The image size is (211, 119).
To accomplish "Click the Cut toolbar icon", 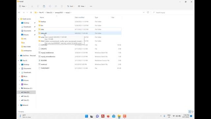I will 32,6.
